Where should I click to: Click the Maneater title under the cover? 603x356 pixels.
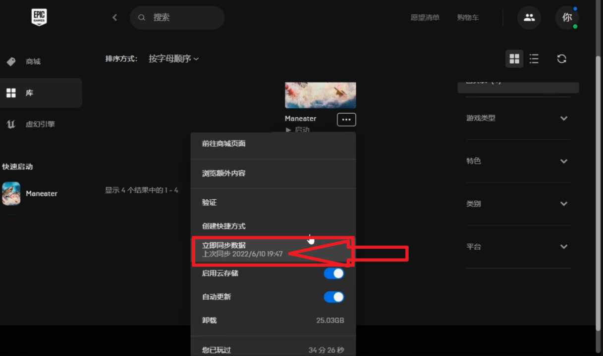point(301,119)
